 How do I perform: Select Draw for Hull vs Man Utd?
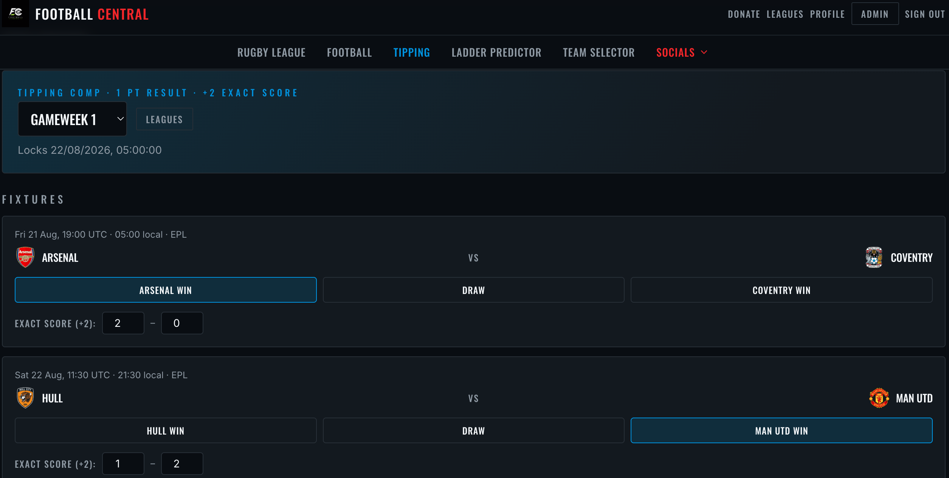tap(473, 430)
